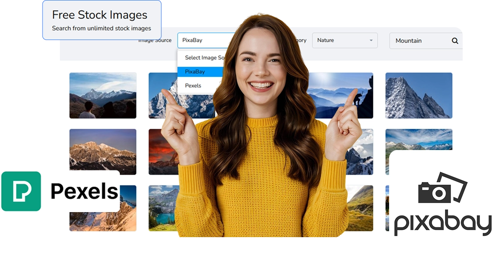
Task: Choose the golden rocky mountain dusk thumbnail
Action: (103, 152)
